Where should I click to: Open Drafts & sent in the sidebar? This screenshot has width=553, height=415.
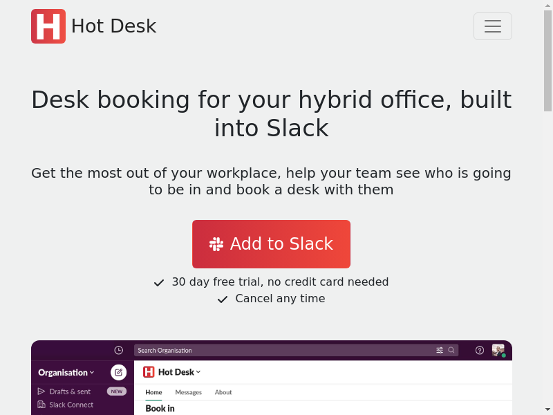pyautogui.click(x=69, y=391)
